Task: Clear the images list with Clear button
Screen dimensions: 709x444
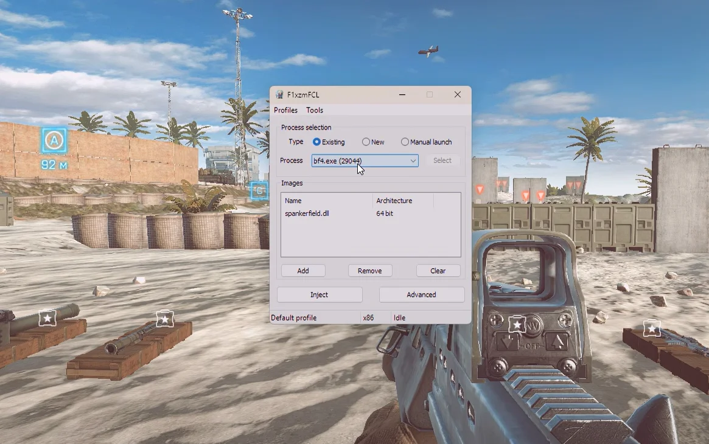Action: pyautogui.click(x=438, y=271)
